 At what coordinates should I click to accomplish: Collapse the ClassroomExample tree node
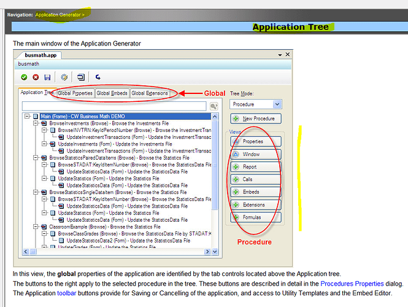(x=36, y=227)
